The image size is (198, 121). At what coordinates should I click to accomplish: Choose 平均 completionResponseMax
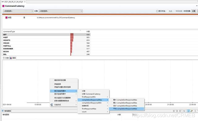pos(127,109)
